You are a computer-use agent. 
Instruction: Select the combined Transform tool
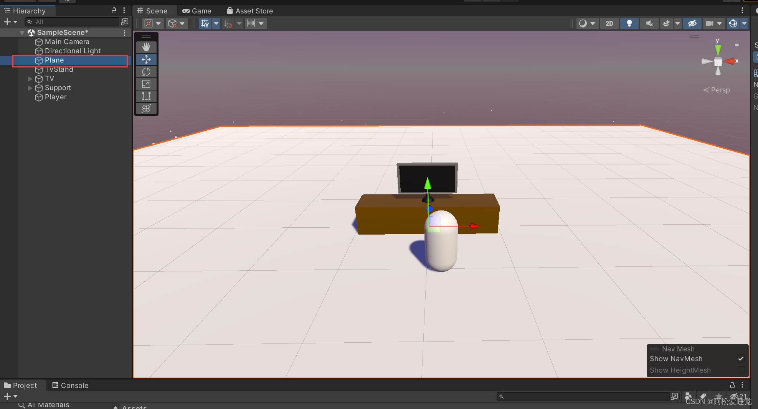(146, 108)
